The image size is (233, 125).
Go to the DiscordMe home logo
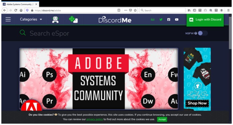(x=115, y=20)
